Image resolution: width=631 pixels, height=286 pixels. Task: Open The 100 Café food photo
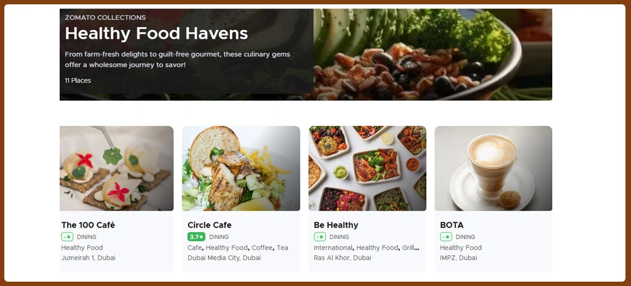[x=117, y=168]
